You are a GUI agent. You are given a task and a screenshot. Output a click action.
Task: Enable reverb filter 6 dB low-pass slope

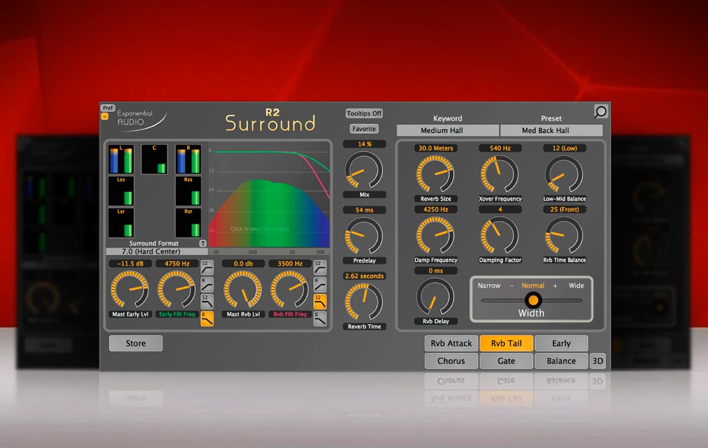320,319
